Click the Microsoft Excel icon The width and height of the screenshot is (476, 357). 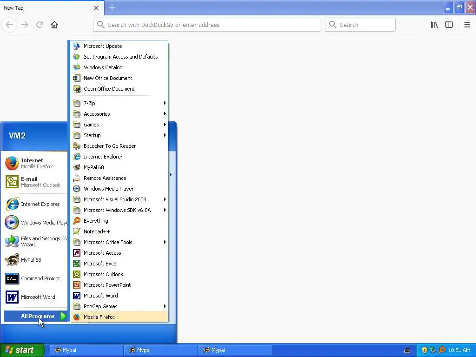(77, 264)
